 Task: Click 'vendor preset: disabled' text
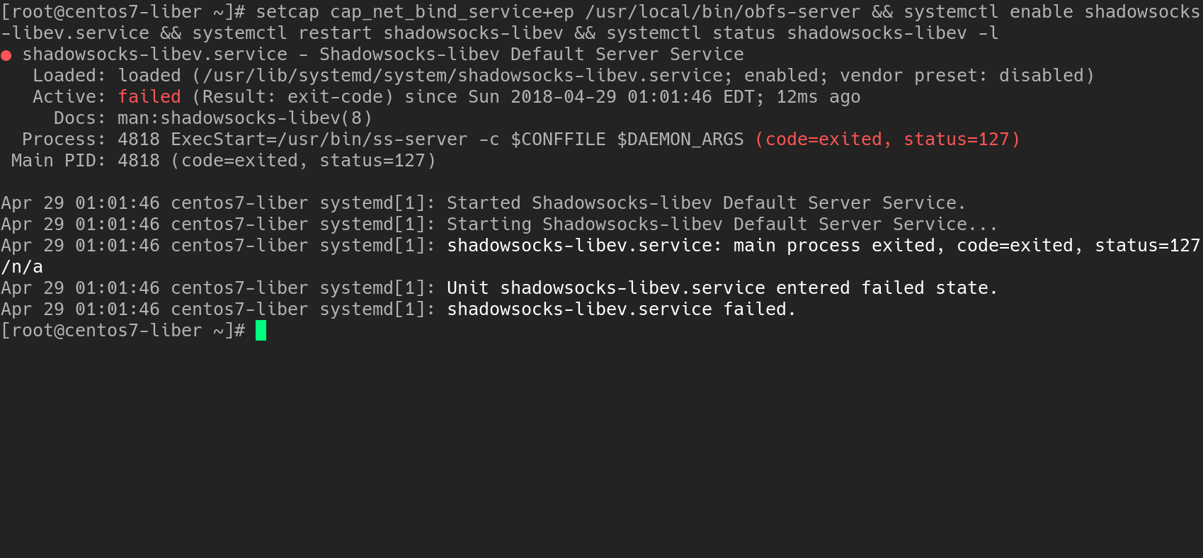962,76
